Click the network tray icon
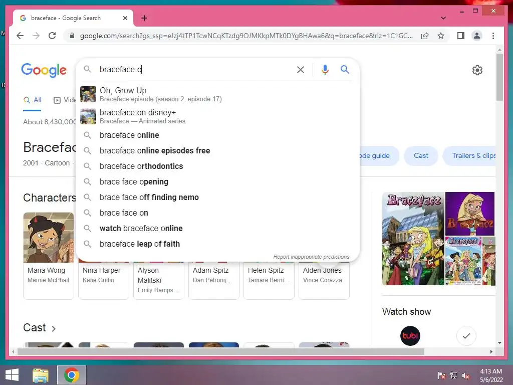The width and height of the screenshot is (513, 385). pyautogui.click(x=454, y=375)
